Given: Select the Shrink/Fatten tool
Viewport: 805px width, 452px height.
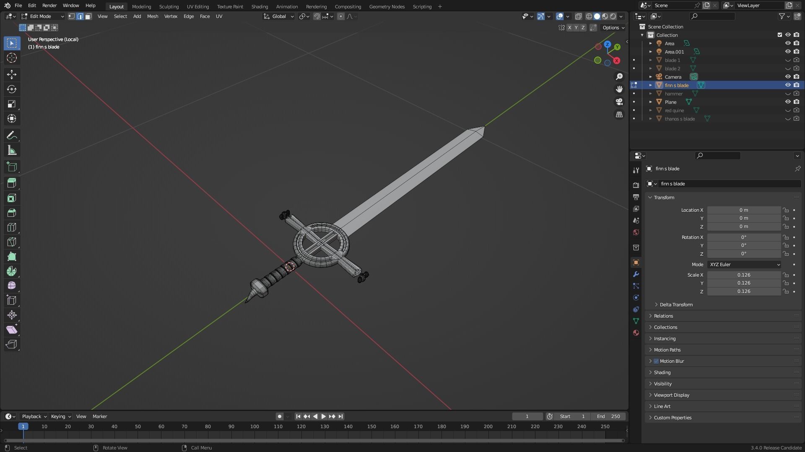Looking at the screenshot, I should pos(12,315).
